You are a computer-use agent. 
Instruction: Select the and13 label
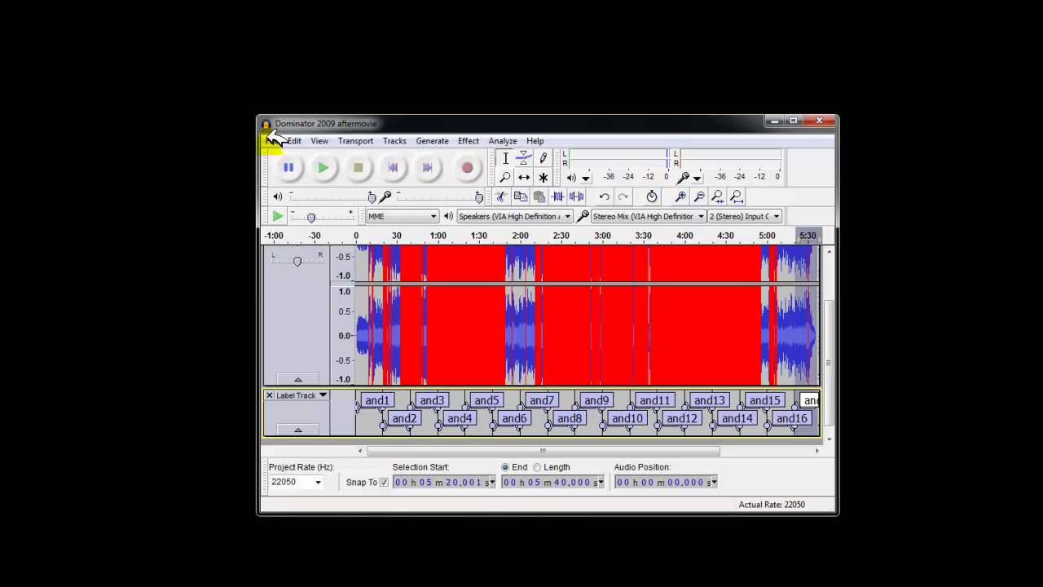tap(709, 400)
